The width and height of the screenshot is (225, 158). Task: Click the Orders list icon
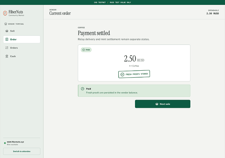click(x=7, y=48)
